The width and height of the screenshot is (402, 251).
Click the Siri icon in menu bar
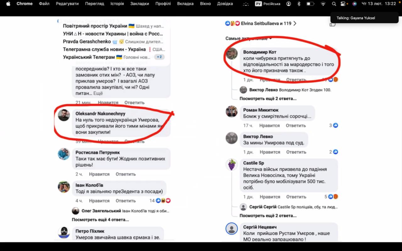354,4
